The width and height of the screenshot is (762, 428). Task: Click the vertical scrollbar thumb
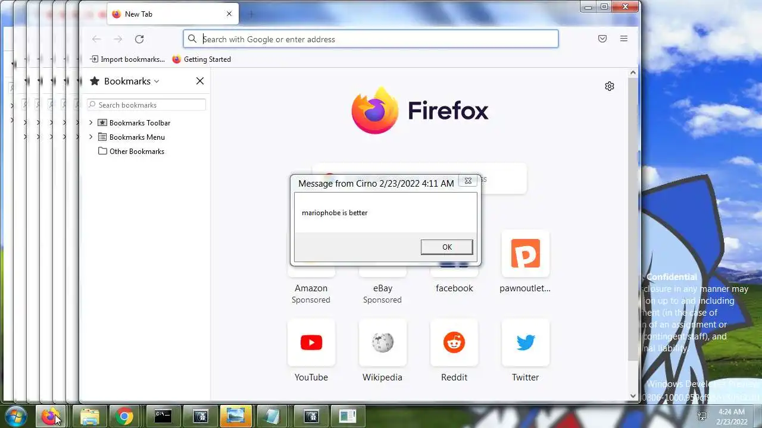click(633, 219)
